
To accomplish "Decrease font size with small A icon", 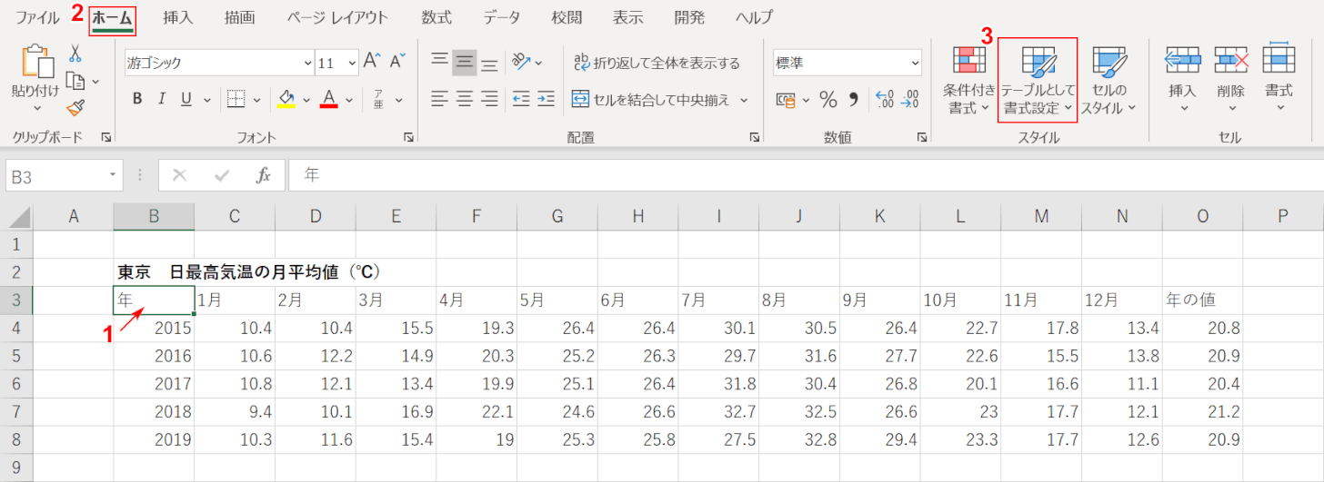I will [x=396, y=62].
